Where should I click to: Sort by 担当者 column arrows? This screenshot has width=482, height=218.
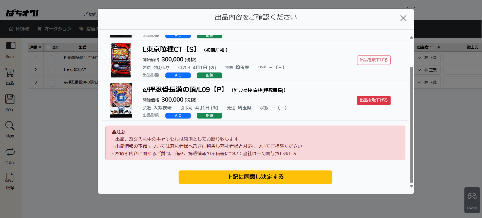pos(439,47)
